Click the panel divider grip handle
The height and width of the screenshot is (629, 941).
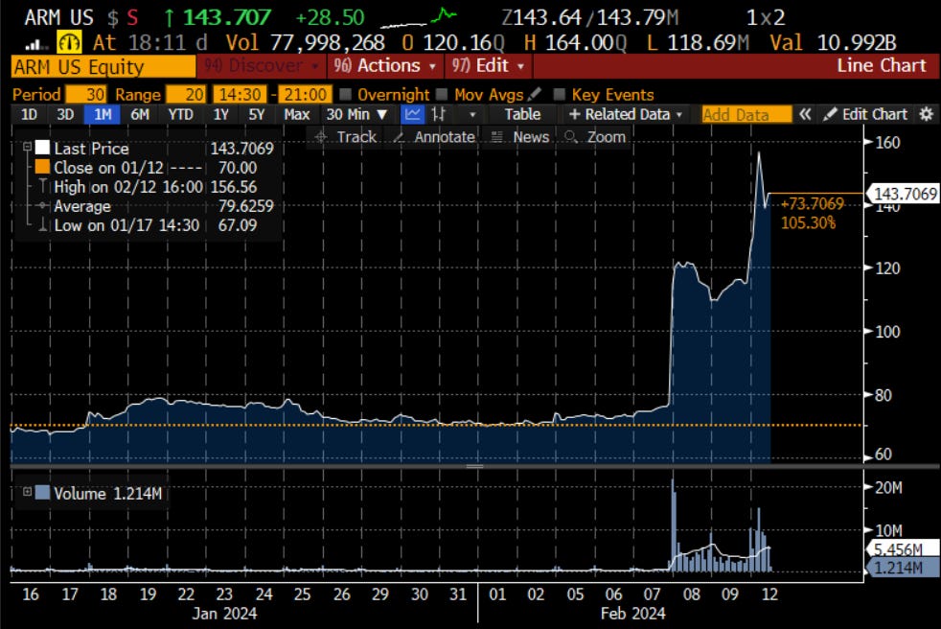[x=474, y=466]
